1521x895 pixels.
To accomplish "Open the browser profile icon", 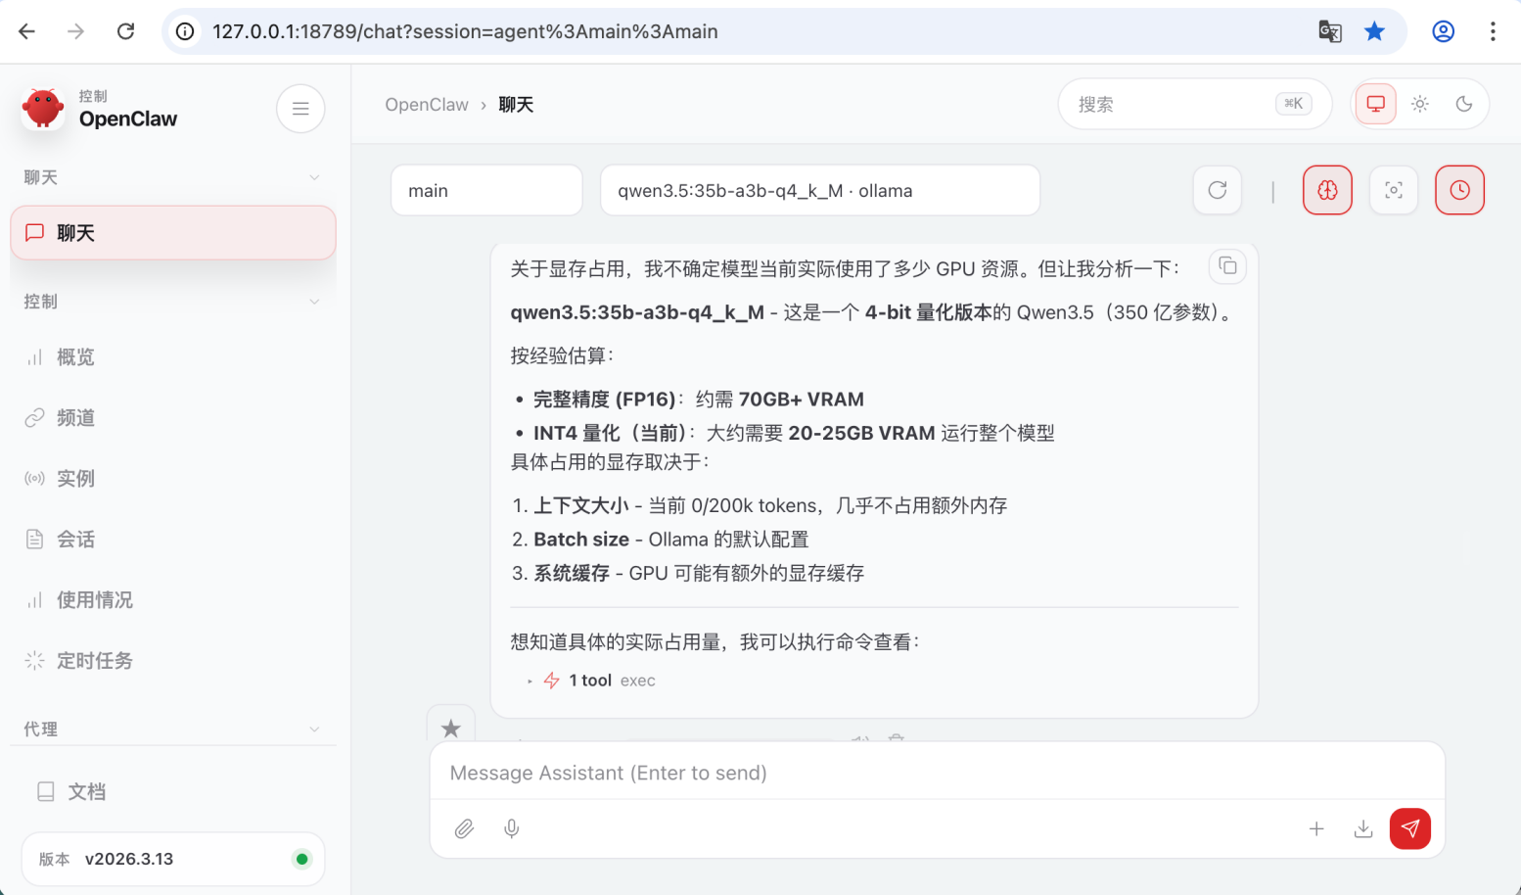I will (x=1443, y=31).
